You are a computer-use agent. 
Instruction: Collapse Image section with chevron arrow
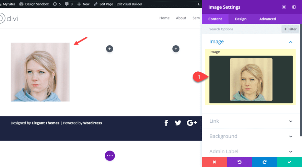pos(291,42)
